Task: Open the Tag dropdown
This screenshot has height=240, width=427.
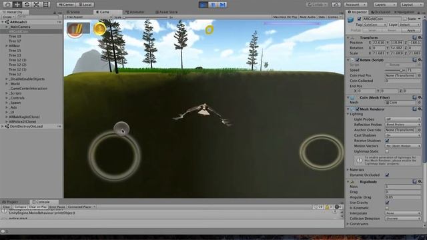Action: click(375, 25)
